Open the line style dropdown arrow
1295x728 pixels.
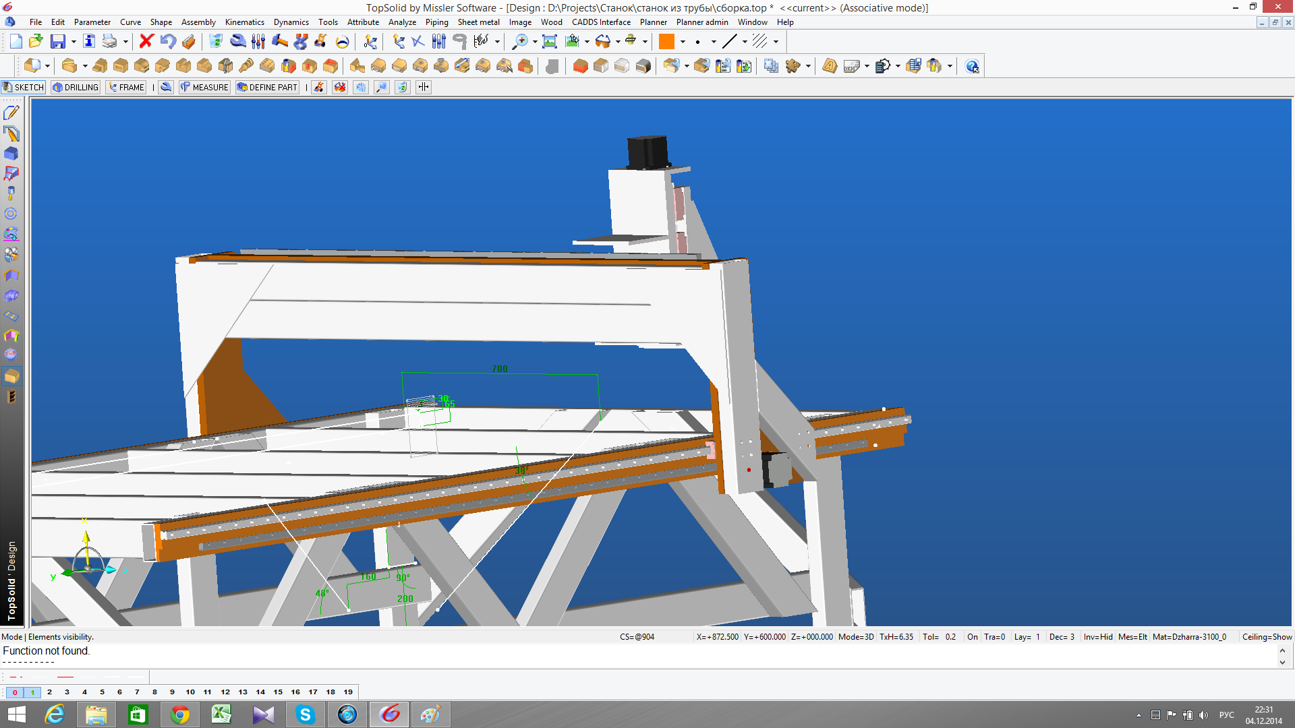[745, 42]
